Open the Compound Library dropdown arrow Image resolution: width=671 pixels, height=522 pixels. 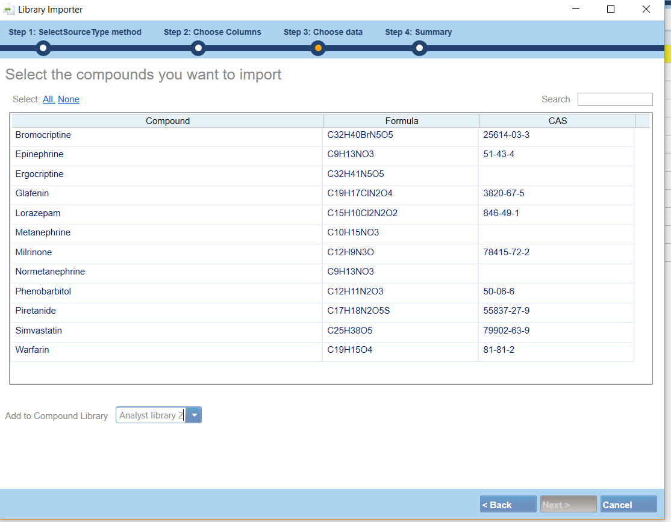[194, 415]
